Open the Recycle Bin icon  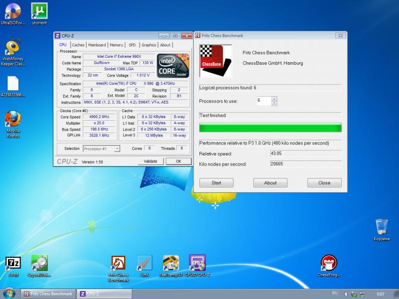tap(382, 227)
